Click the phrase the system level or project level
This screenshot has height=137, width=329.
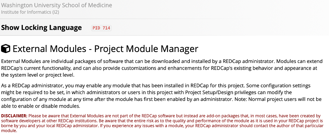pyautogui.click(x=38, y=75)
